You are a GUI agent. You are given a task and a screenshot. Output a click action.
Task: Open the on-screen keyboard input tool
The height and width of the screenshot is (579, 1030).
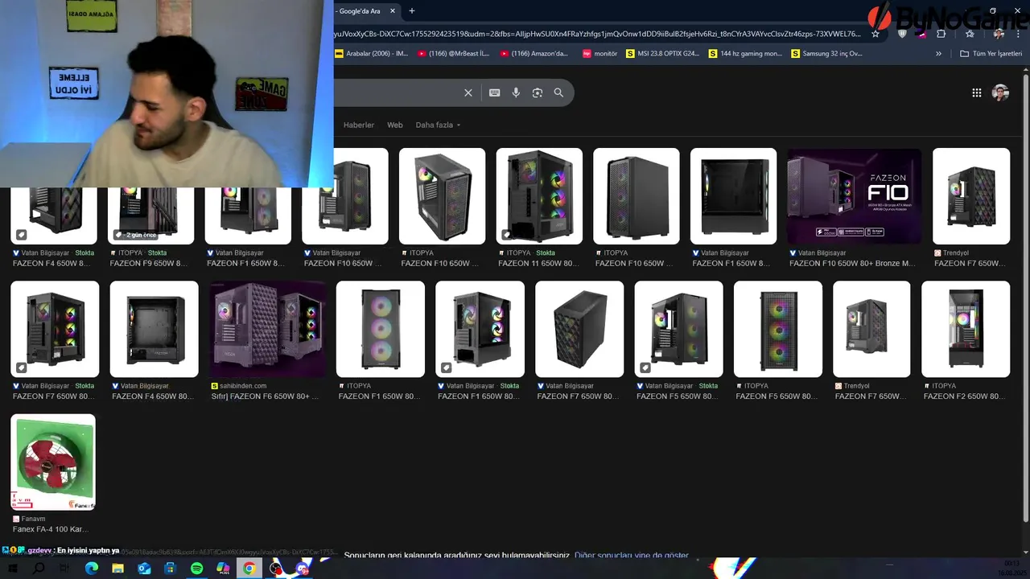point(495,92)
